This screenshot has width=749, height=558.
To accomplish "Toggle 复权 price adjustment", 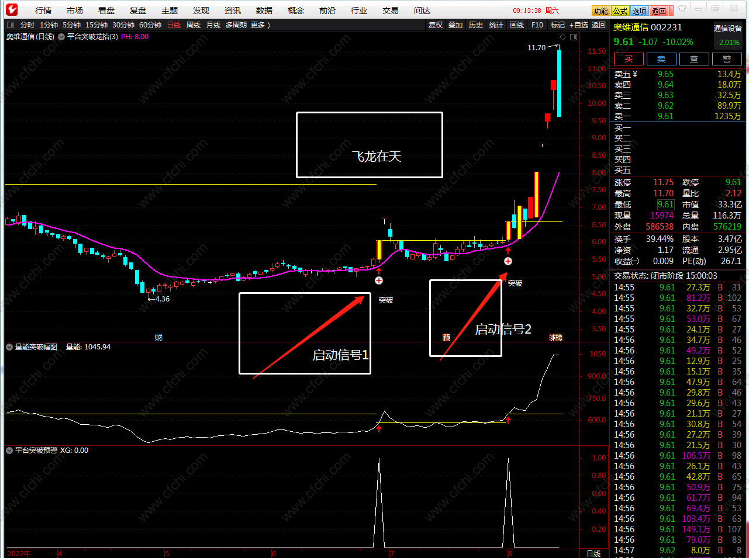I will [436, 25].
